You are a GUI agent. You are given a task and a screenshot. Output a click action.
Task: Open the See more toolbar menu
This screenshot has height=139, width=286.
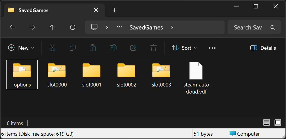(x=212, y=48)
